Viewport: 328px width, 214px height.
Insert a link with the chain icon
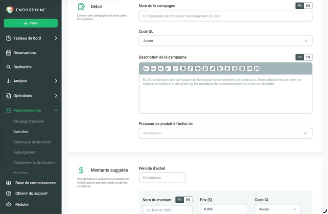(x=176, y=69)
